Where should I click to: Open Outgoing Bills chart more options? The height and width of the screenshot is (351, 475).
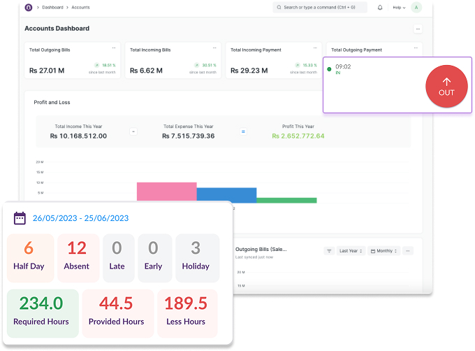pos(408,251)
